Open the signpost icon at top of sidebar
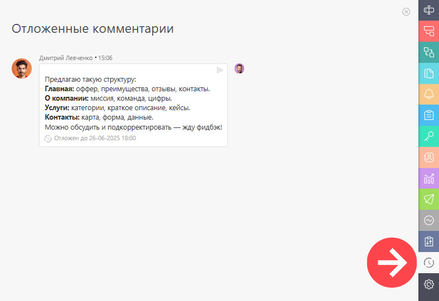This screenshot has height=301, width=439. tap(428, 10)
